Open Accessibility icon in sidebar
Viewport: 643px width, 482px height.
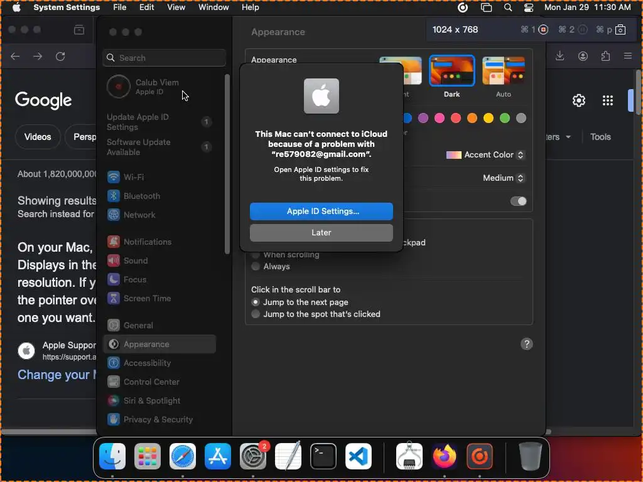pos(114,363)
